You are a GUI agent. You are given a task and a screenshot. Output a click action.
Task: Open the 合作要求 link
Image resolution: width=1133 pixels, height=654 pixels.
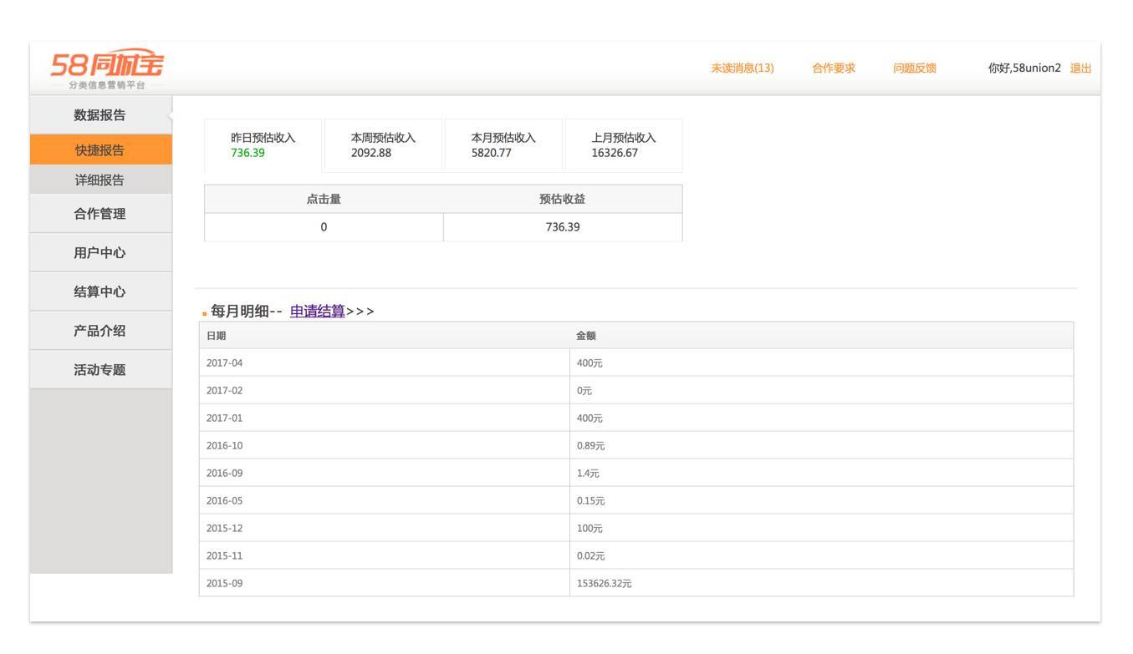[x=834, y=68]
